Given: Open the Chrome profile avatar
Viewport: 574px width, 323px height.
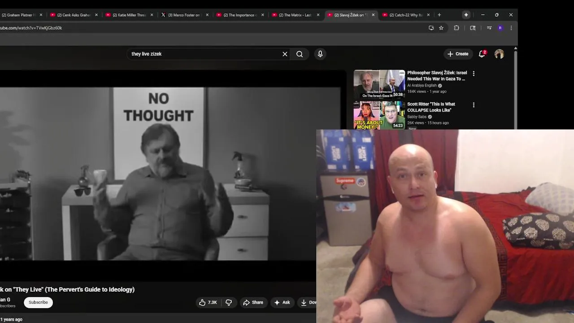Looking at the screenshot, I should coord(500,28).
